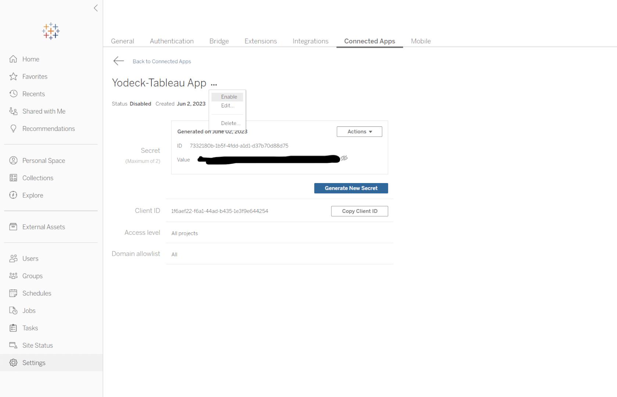
Task: Open the Actions dropdown
Action: click(x=359, y=132)
